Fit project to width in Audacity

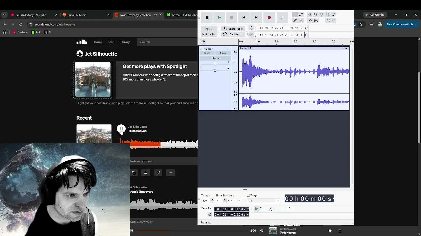click(328, 15)
